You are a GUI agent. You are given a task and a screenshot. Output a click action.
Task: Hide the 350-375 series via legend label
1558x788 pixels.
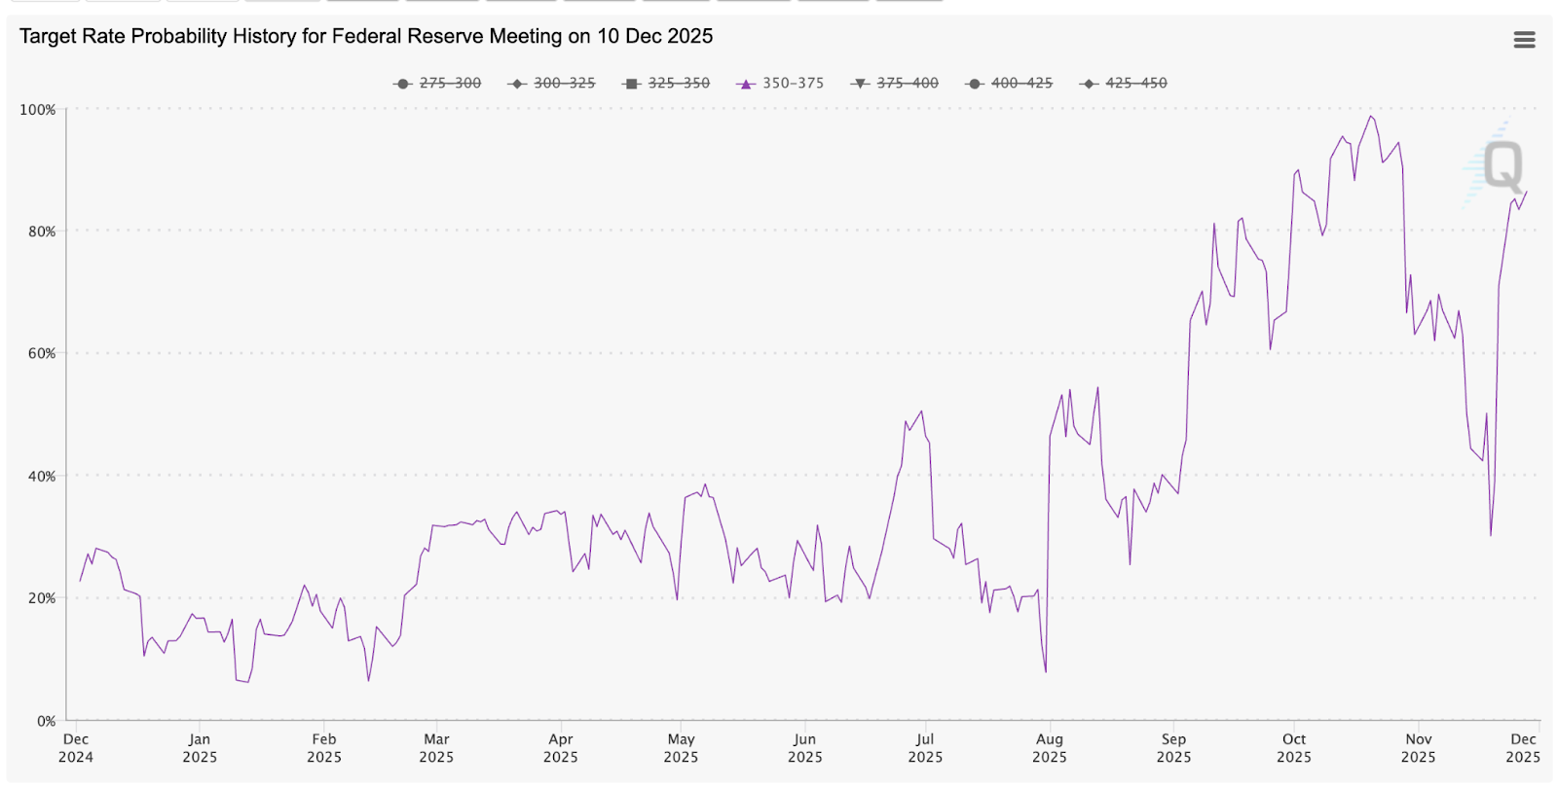[793, 84]
